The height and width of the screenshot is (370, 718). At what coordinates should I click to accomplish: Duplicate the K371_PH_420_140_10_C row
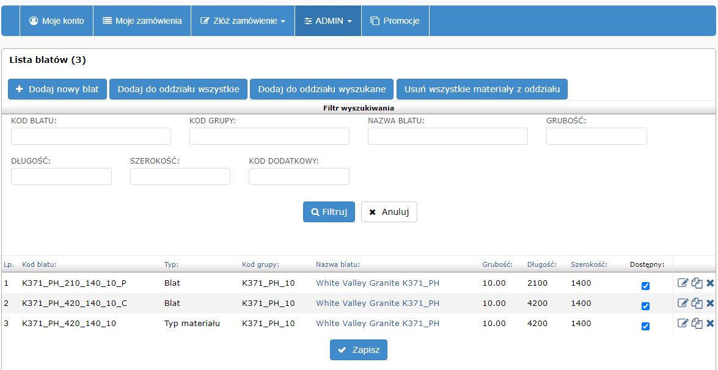coord(697,303)
